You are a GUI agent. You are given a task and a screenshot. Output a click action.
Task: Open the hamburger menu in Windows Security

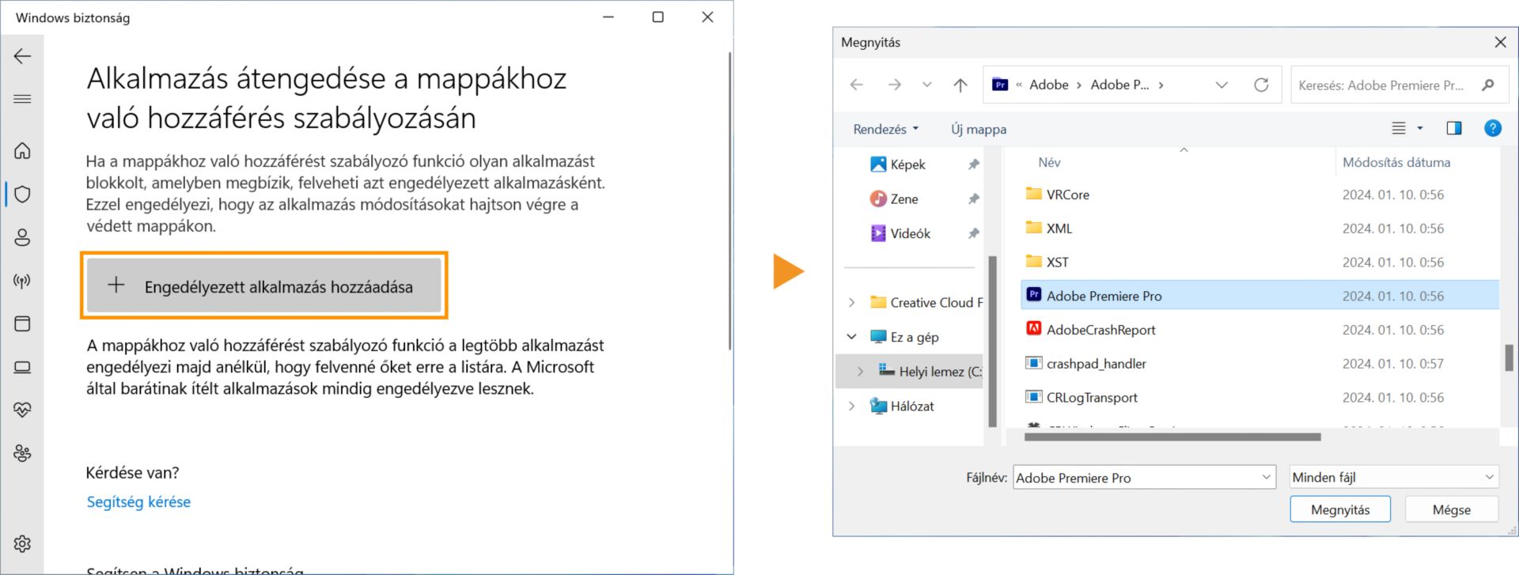[x=22, y=99]
